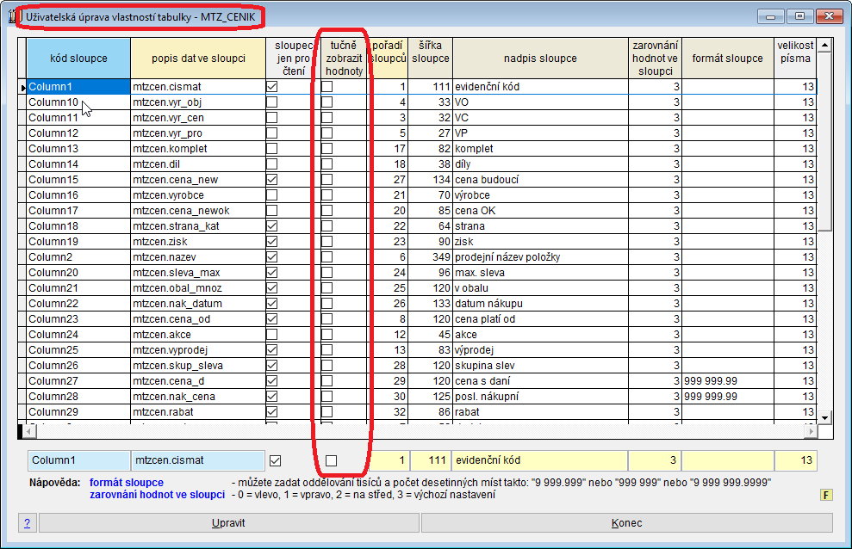This screenshot has height=549, width=852.
Task: Enable bold values checkbox for Column15 row
Action: coord(327,180)
